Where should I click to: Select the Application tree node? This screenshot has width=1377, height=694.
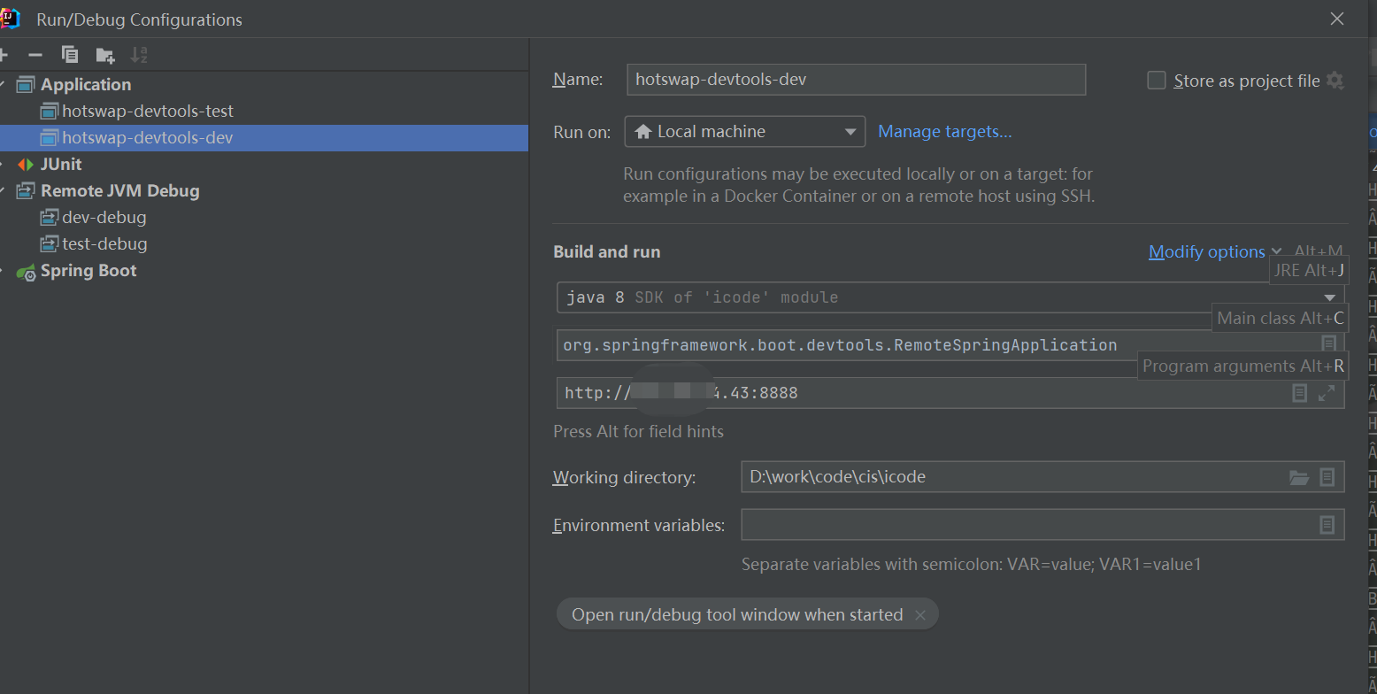point(86,85)
